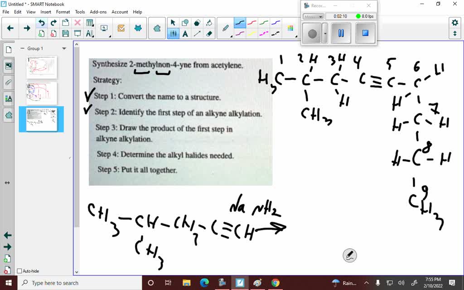Select the arrow selection tool
Image resolution: width=464 pixels, height=290 pixels.
[173, 22]
